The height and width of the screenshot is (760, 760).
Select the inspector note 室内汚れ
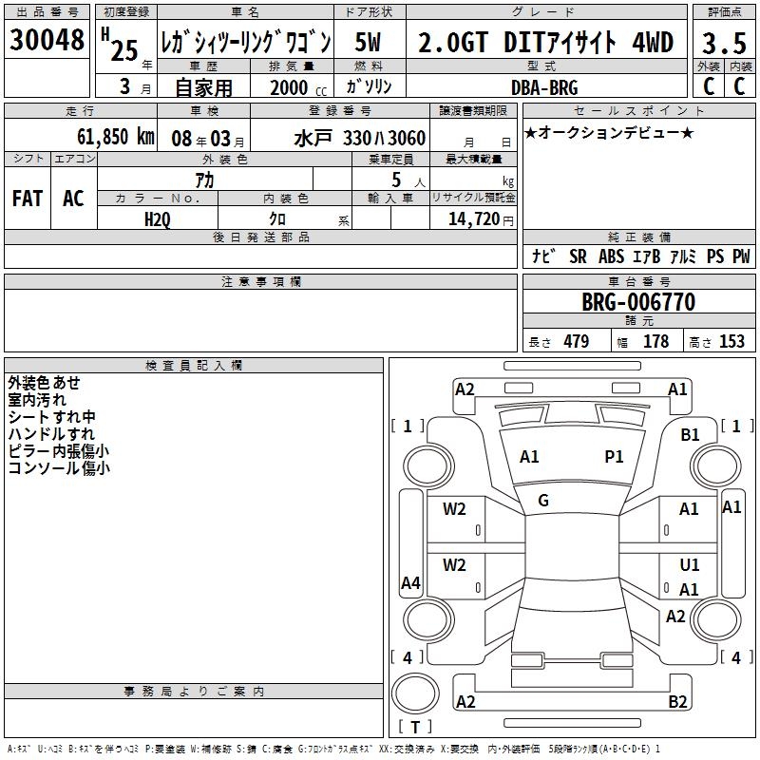(x=37, y=399)
